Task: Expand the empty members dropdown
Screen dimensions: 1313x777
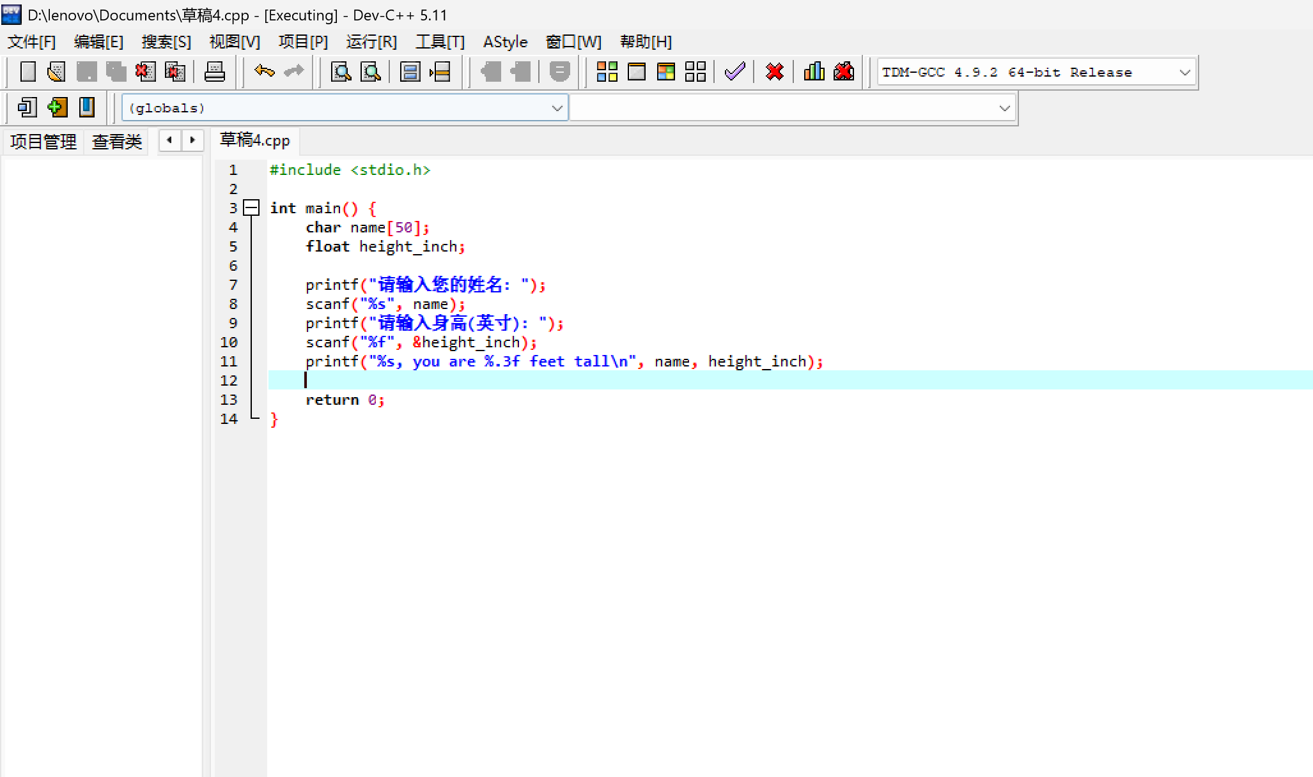Action: pyautogui.click(x=1004, y=109)
